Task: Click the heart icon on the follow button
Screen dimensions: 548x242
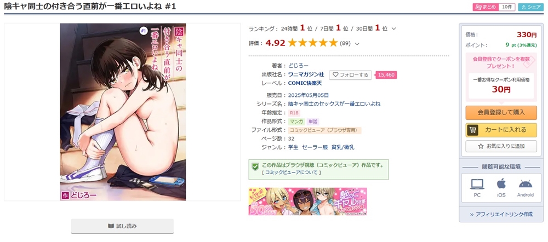Action: [335, 74]
